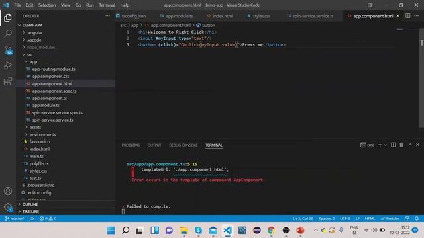Click the feedback icon in status bar
The image size is (424, 238).
[x=407, y=218]
